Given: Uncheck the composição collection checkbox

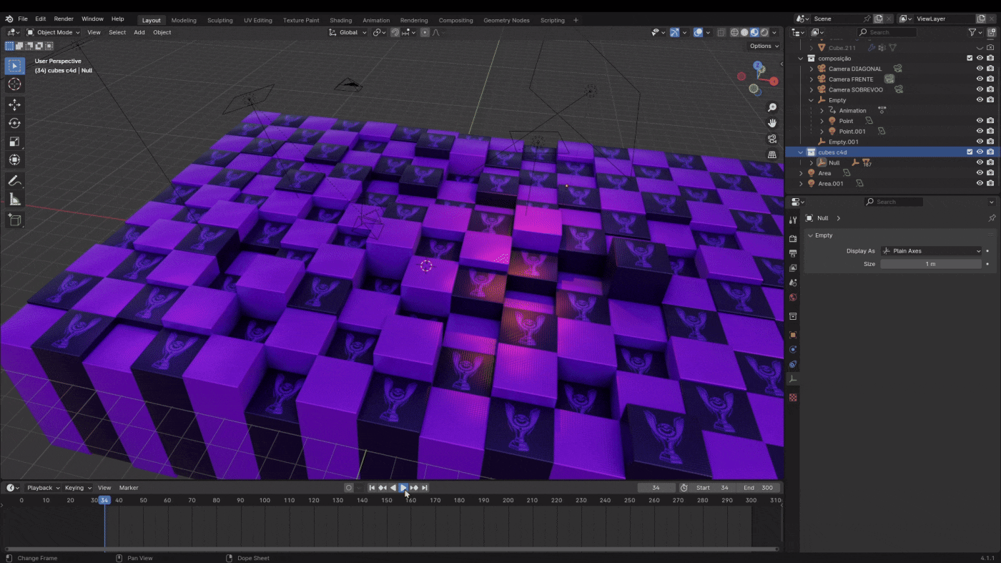Looking at the screenshot, I should pyautogui.click(x=970, y=58).
